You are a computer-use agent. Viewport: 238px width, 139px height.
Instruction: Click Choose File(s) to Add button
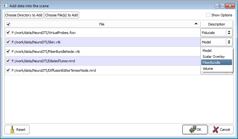pos(62,15)
